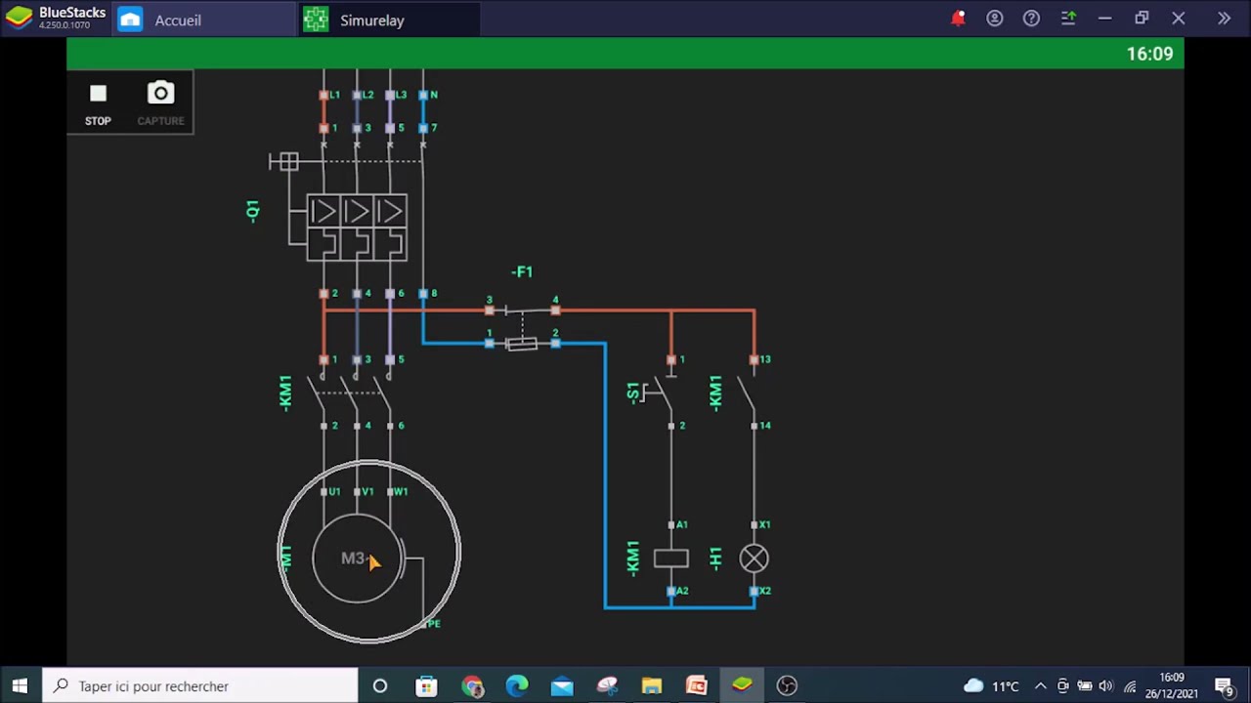Click the Q1 circuit breaker block
Viewport: 1251px width, 703px height.
357,227
